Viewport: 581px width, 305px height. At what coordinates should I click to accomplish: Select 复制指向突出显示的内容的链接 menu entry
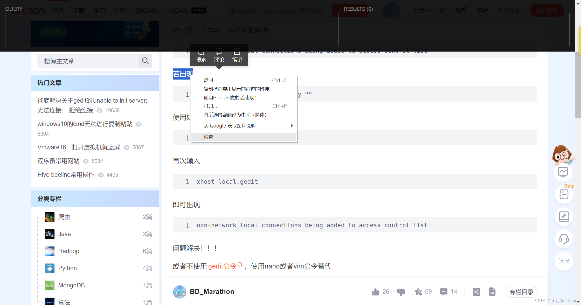244,89
